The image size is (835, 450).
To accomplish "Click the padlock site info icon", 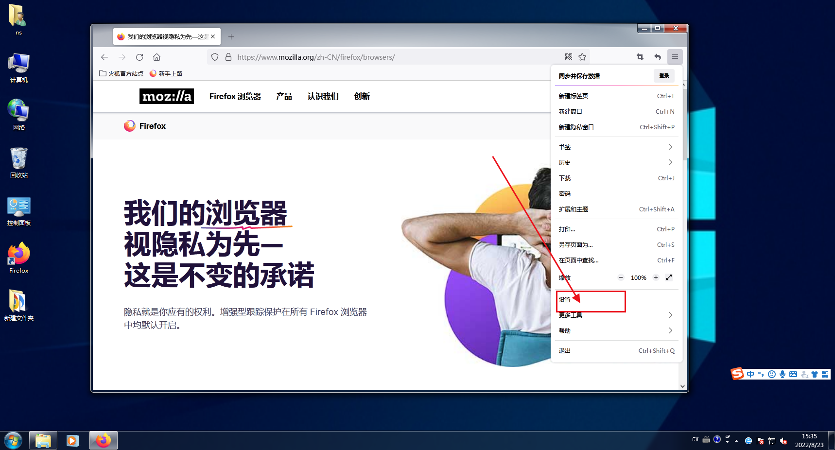I will pos(228,57).
